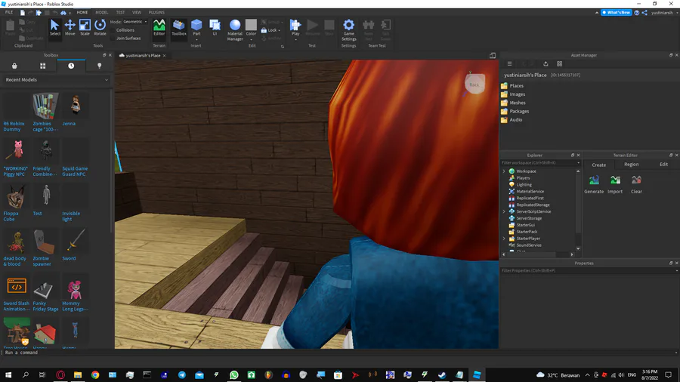This screenshot has width=680, height=382.
Task: Activate the Rotate tool
Action: click(100, 28)
